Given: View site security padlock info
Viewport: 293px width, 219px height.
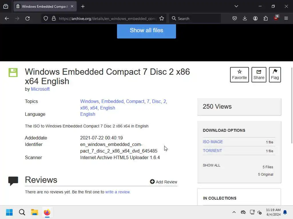Looking at the screenshot, I should (54, 19).
